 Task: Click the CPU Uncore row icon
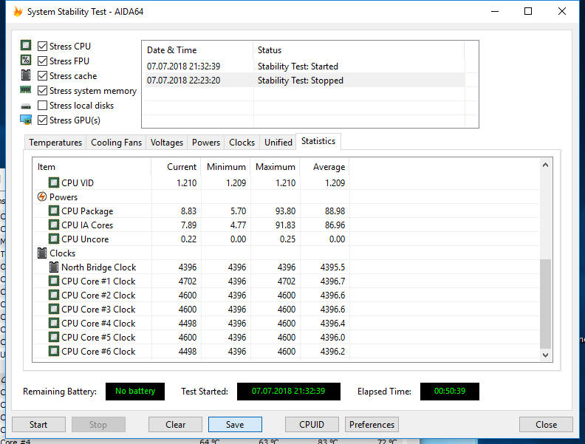(54, 239)
